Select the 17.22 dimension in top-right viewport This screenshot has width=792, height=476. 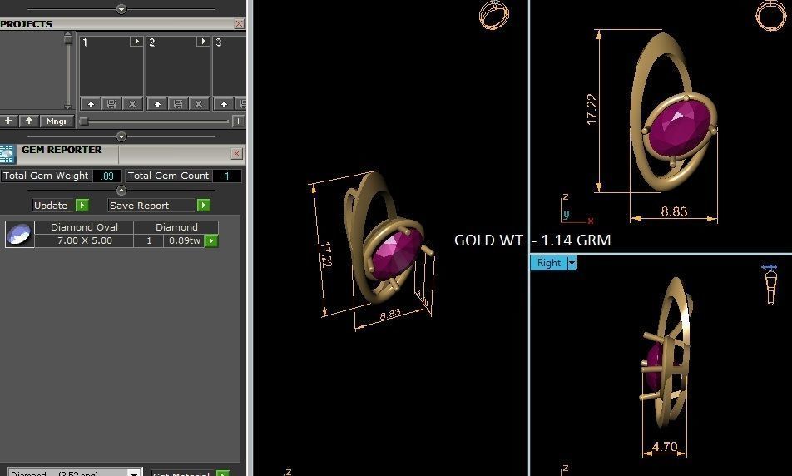tap(592, 110)
